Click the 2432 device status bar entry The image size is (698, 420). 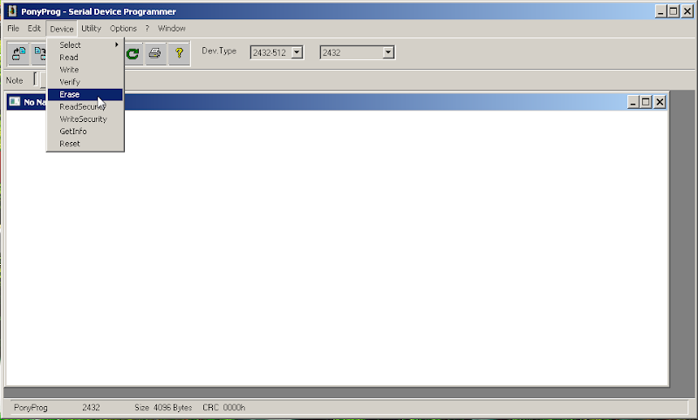[92, 408]
